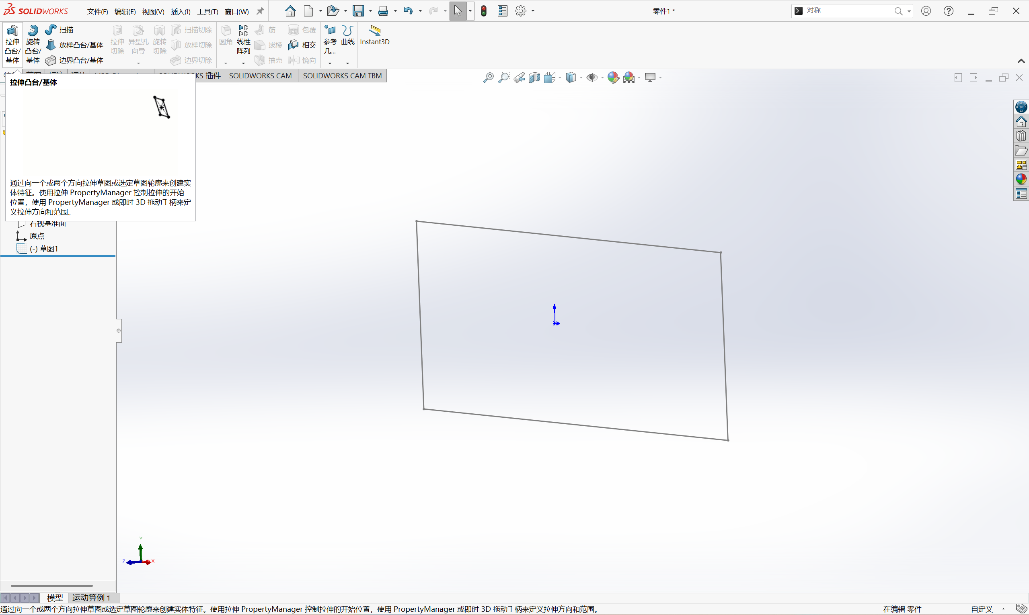Click the Rebuild traffic light icon
Viewport: 1029px width, 615px height.
pyautogui.click(x=484, y=11)
